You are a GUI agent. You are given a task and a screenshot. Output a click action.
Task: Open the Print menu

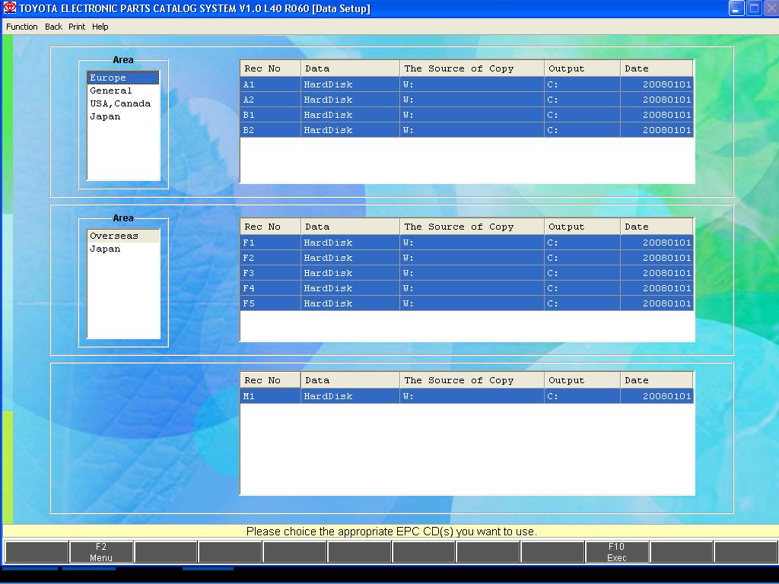77,27
